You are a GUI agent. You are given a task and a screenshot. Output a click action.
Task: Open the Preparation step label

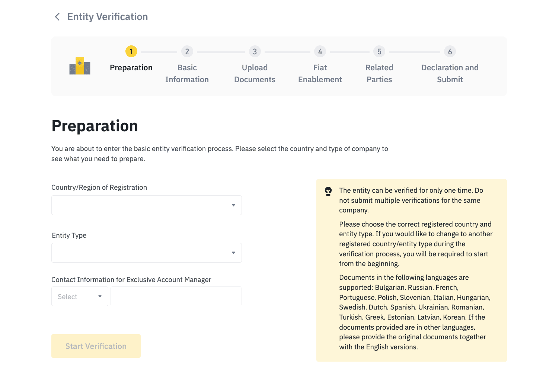click(131, 68)
